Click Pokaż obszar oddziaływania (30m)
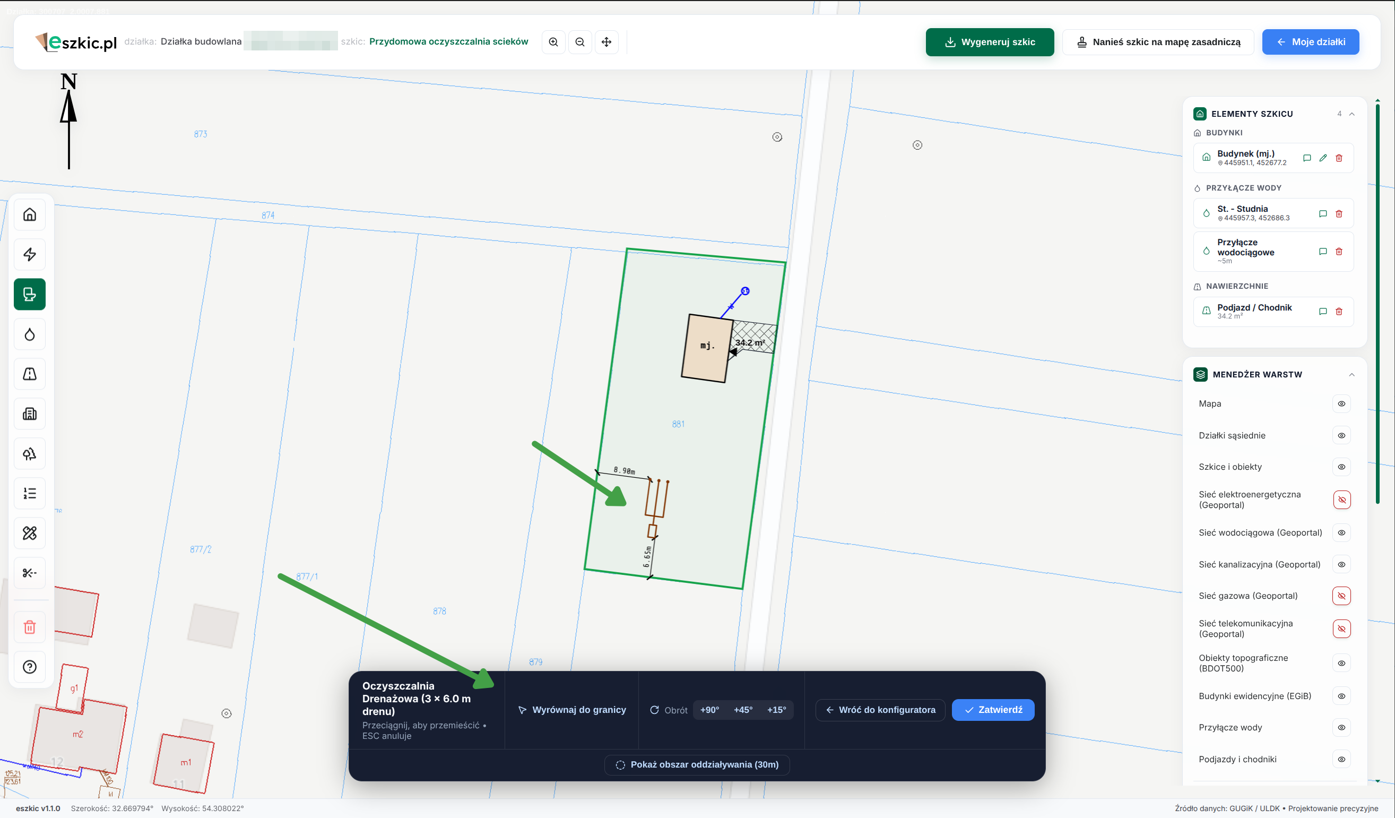This screenshot has width=1395, height=818. (x=697, y=765)
